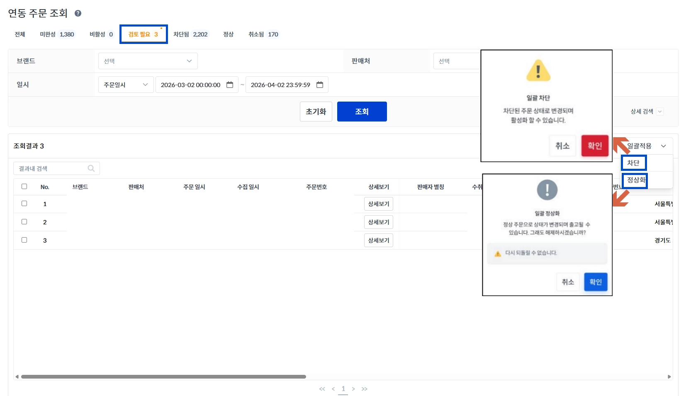
Task: Open the 정상 tab
Action: click(x=229, y=34)
